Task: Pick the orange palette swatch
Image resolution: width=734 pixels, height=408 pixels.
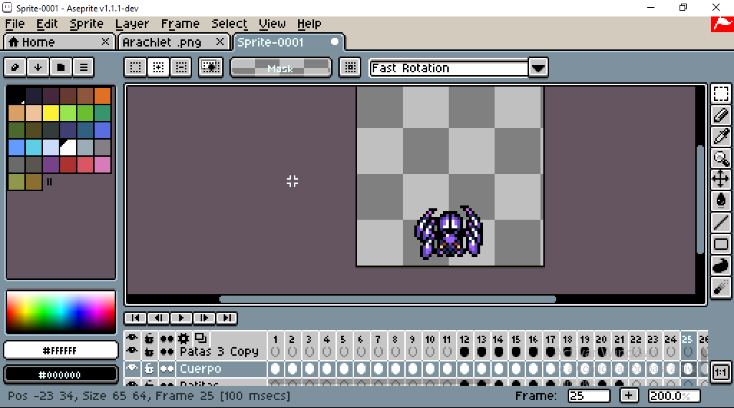Action: [103, 96]
